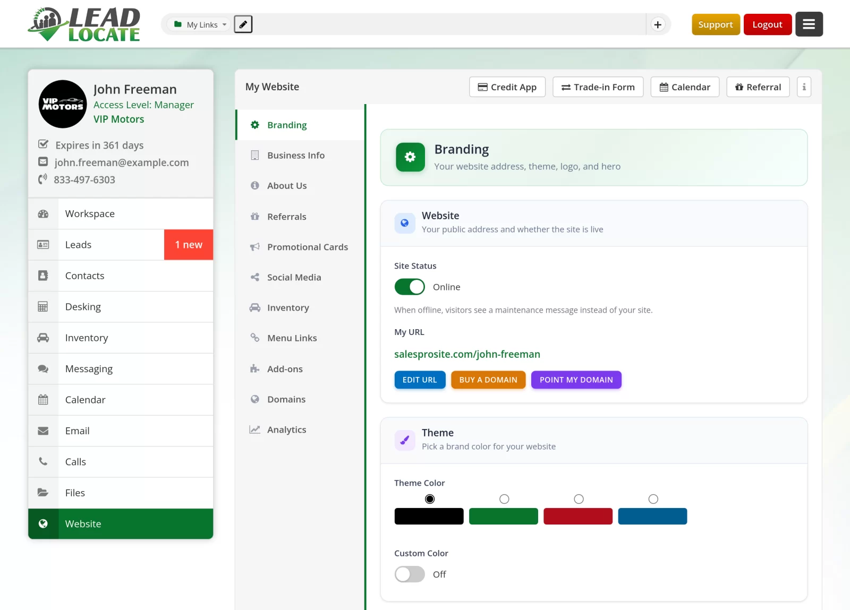Click the links bar input area
850x610 pixels.
click(x=449, y=24)
